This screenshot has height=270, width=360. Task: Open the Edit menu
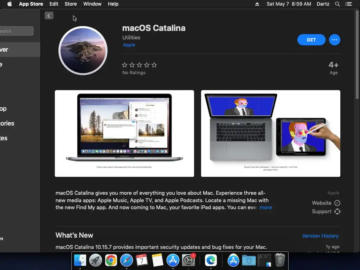(x=54, y=4)
